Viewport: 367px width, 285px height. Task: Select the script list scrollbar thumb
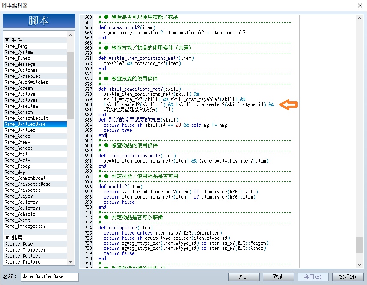tap(71, 85)
